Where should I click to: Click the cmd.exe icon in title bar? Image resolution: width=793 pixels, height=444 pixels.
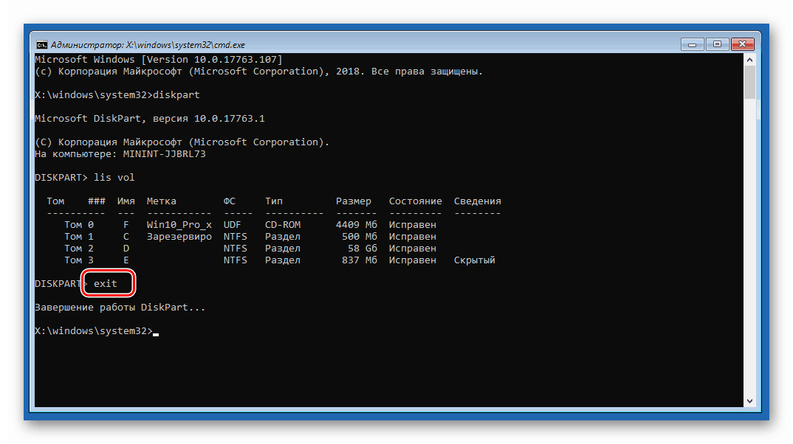(42, 44)
